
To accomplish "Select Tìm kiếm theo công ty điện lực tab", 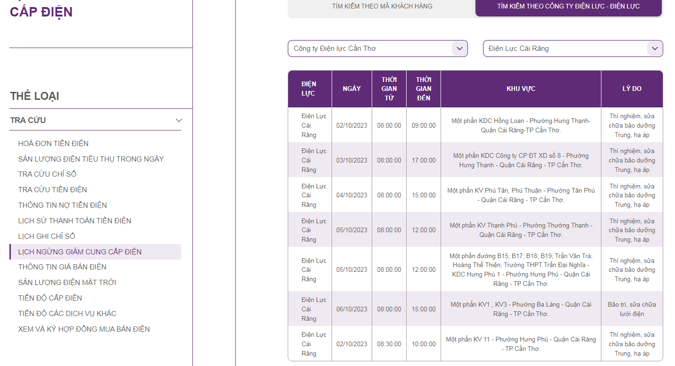I will 568,7.
